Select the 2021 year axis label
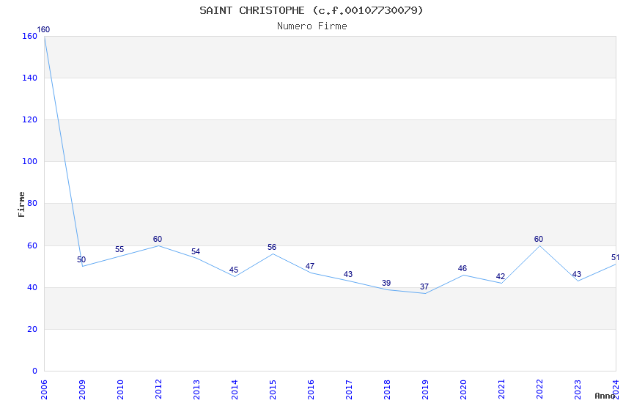This screenshot has width=623, height=403. (501, 389)
